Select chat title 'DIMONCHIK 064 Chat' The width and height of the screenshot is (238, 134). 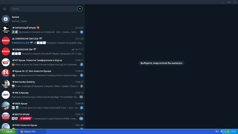coord(27,39)
